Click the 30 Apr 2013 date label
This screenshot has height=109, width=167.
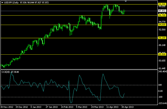click(127, 107)
